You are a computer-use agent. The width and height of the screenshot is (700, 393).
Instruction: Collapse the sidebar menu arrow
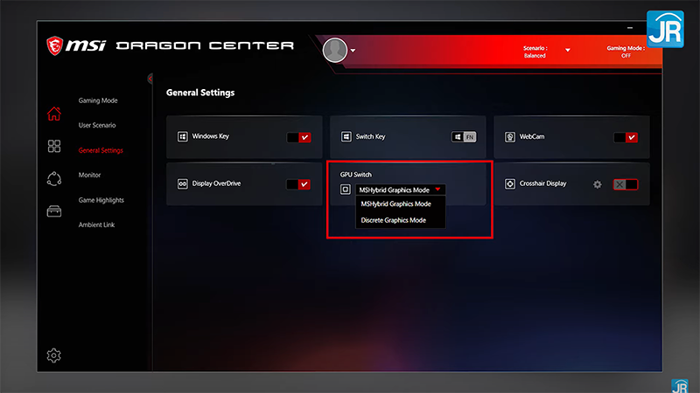(x=150, y=79)
